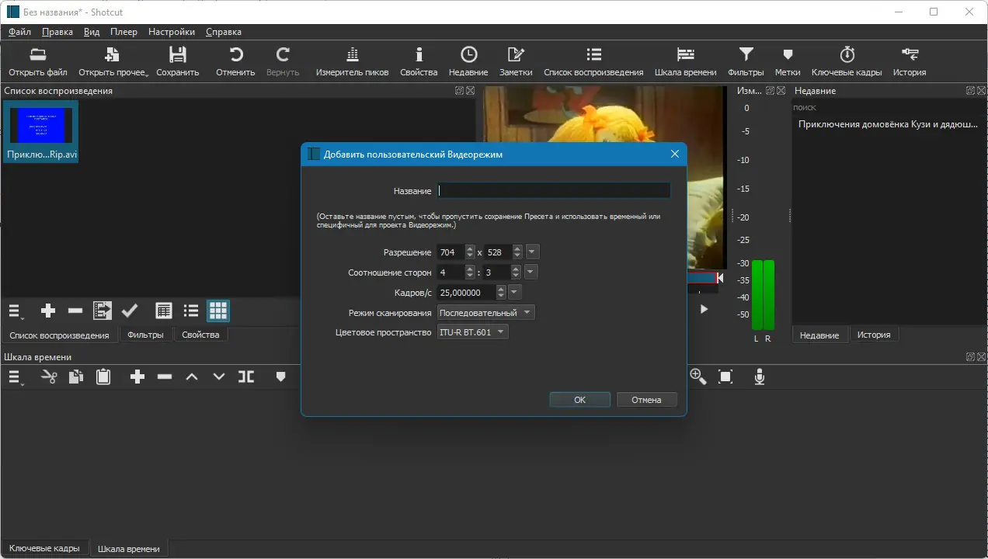The width and height of the screenshot is (988, 559).
Task: Open the frames per second presets dropdown
Action: click(514, 292)
